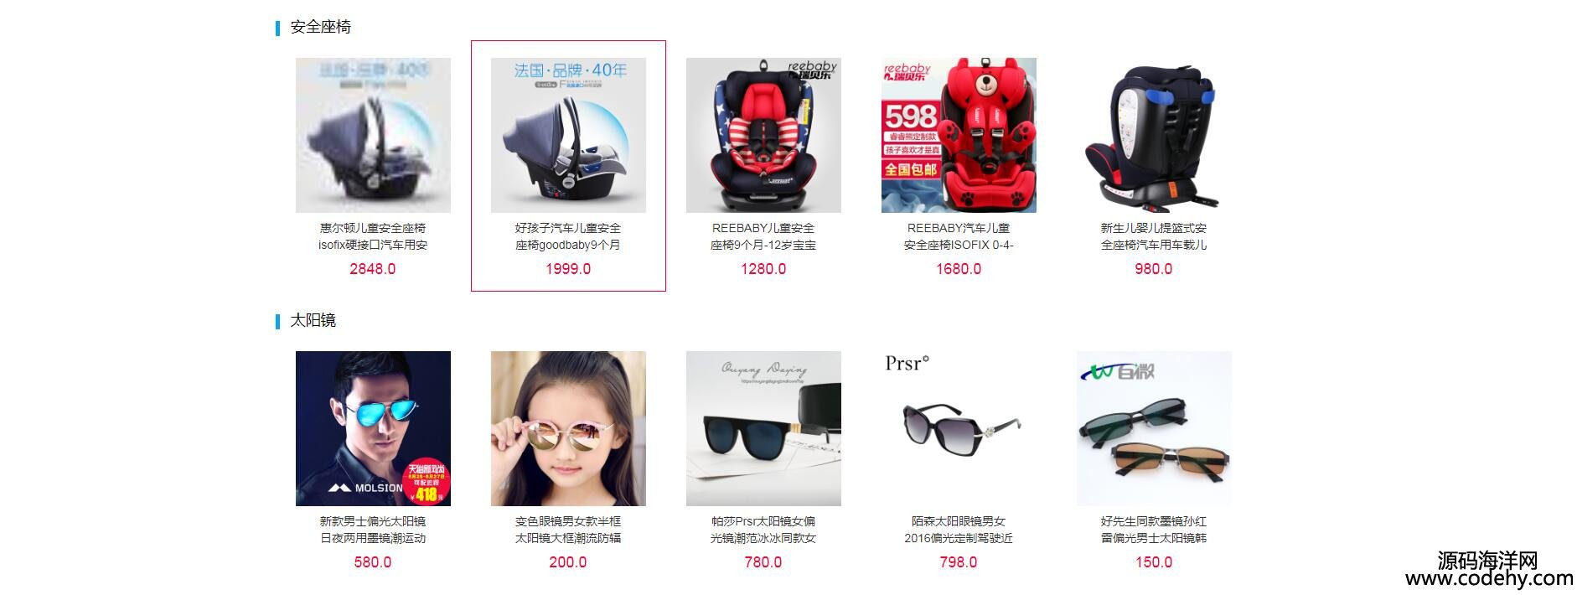
Task: Open the 惠尔顿儿童安全座椅 product image
Action: tap(373, 135)
